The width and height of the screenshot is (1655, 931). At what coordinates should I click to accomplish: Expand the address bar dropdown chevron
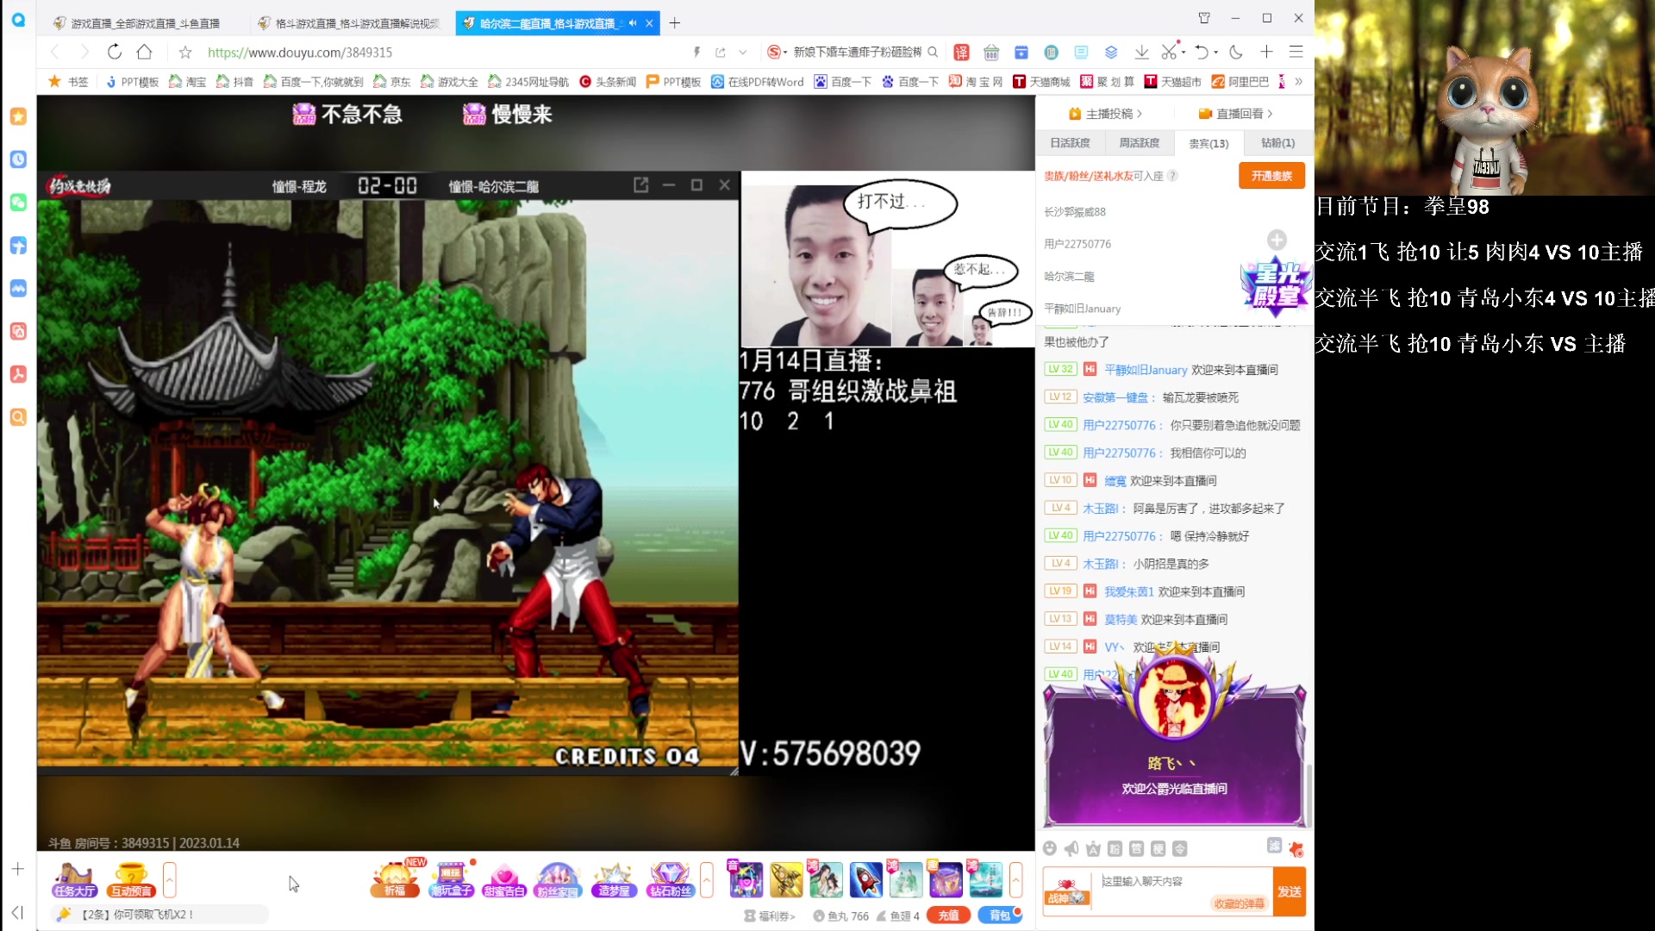coord(743,53)
